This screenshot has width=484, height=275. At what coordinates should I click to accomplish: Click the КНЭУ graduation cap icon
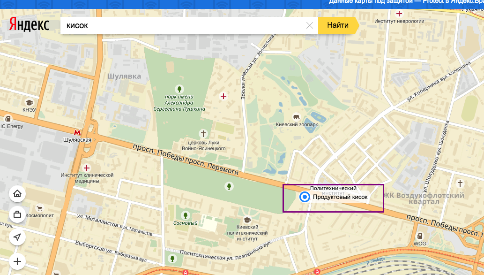(x=30, y=103)
